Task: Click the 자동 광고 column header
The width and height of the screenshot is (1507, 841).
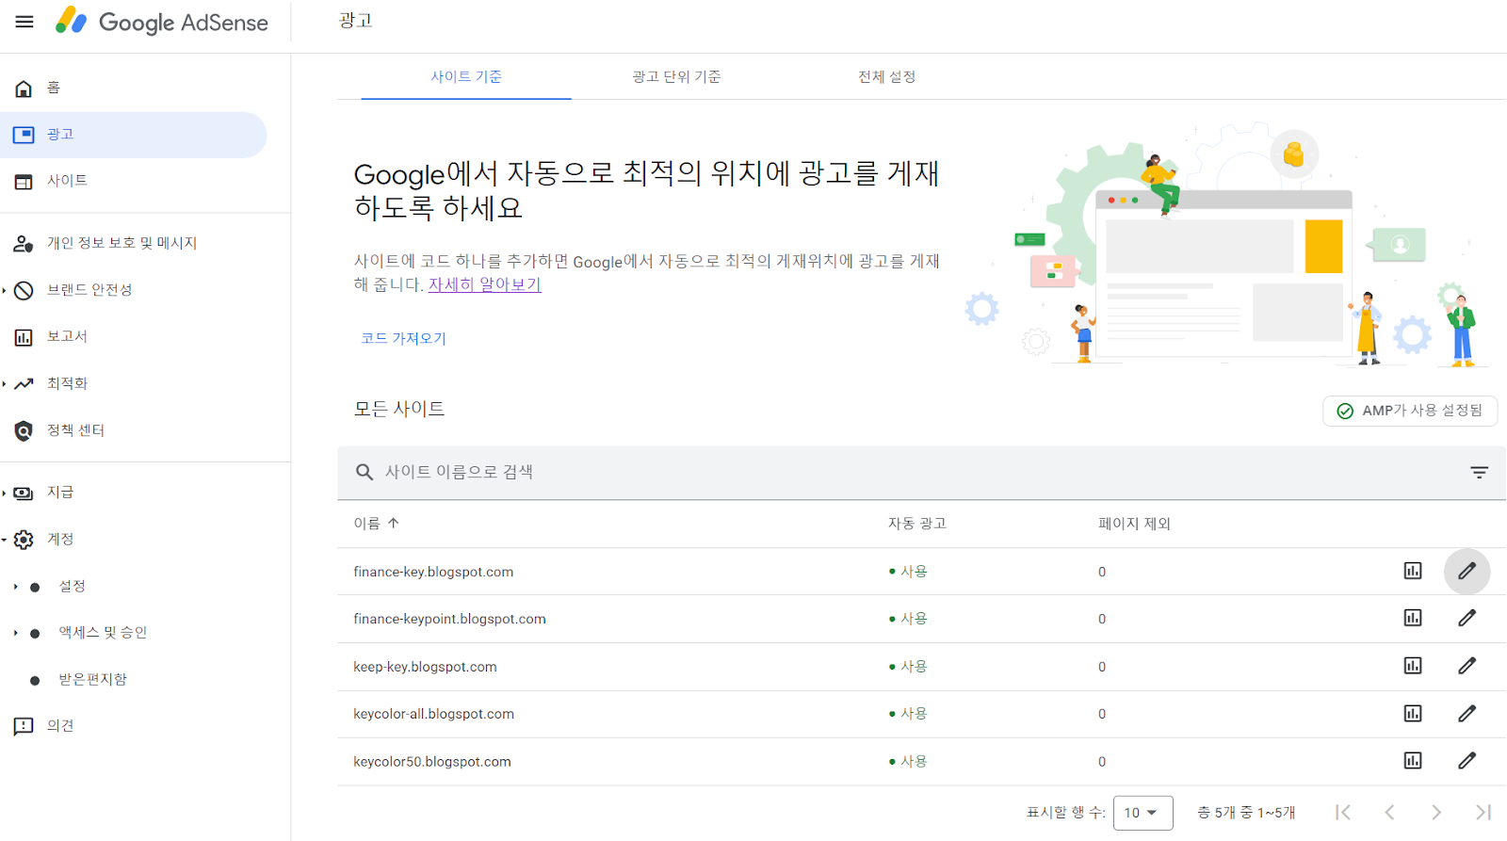Action: pyautogui.click(x=916, y=524)
